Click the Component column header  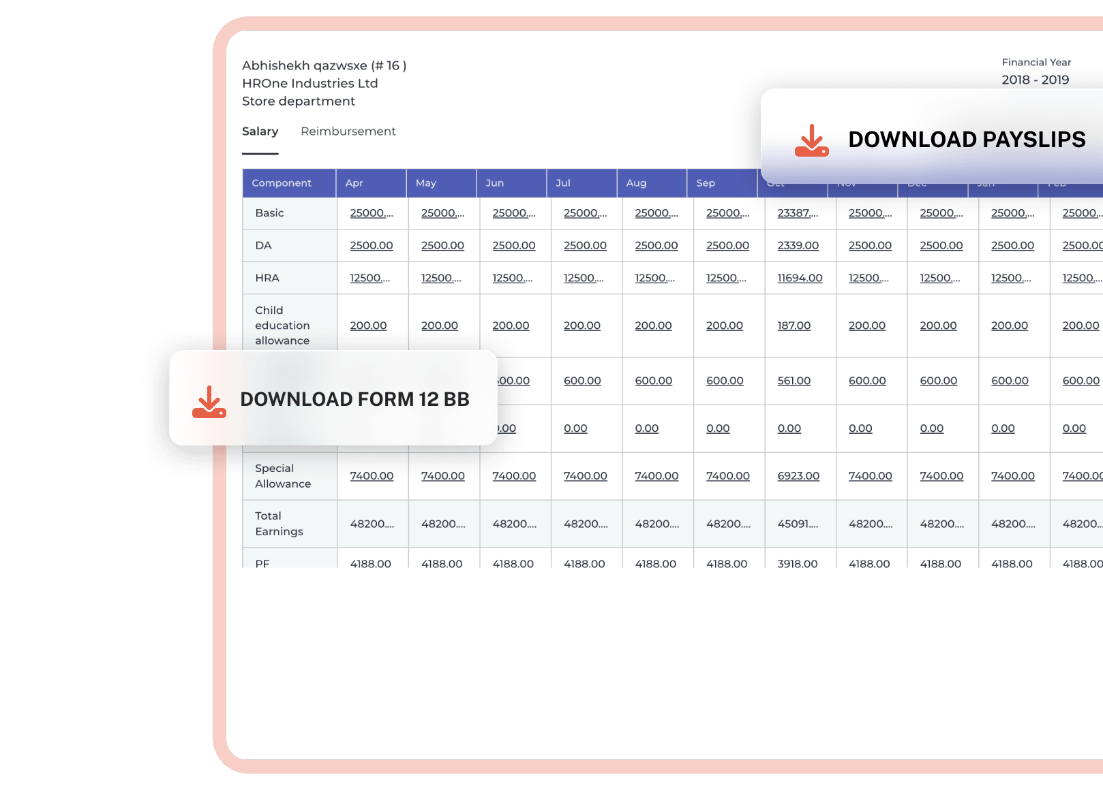(282, 183)
